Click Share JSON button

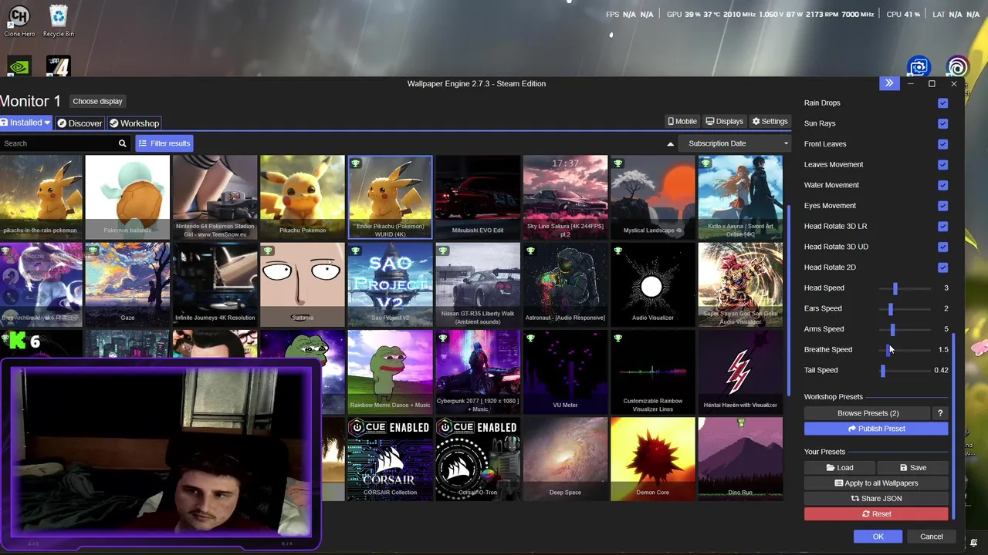click(876, 499)
